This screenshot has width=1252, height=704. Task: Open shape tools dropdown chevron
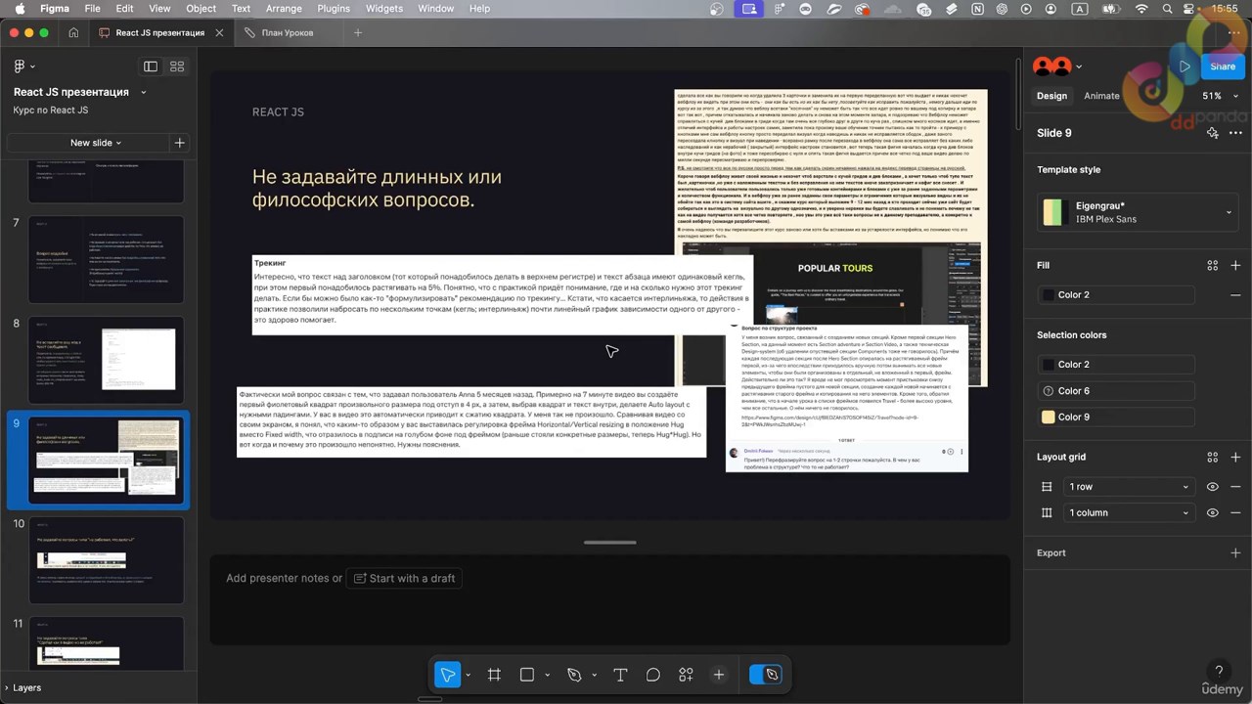pyautogui.click(x=547, y=675)
